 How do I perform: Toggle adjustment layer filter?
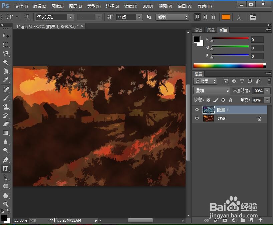[234, 81]
